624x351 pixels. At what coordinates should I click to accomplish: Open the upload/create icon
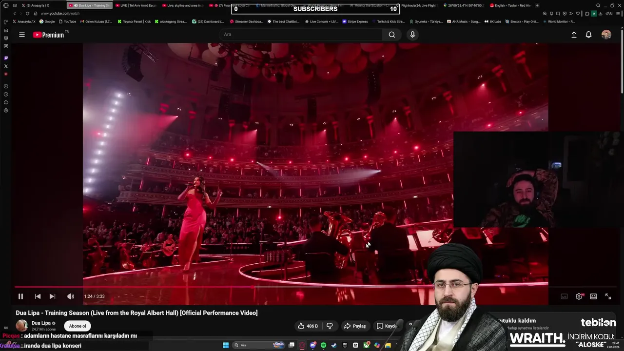(574, 35)
